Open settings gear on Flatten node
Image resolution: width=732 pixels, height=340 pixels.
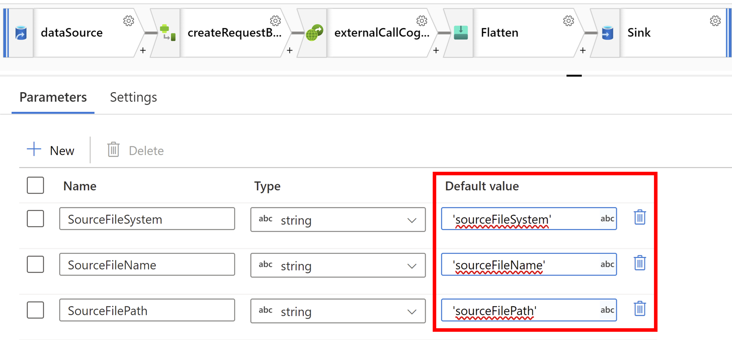pyautogui.click(x=568, y=21)
